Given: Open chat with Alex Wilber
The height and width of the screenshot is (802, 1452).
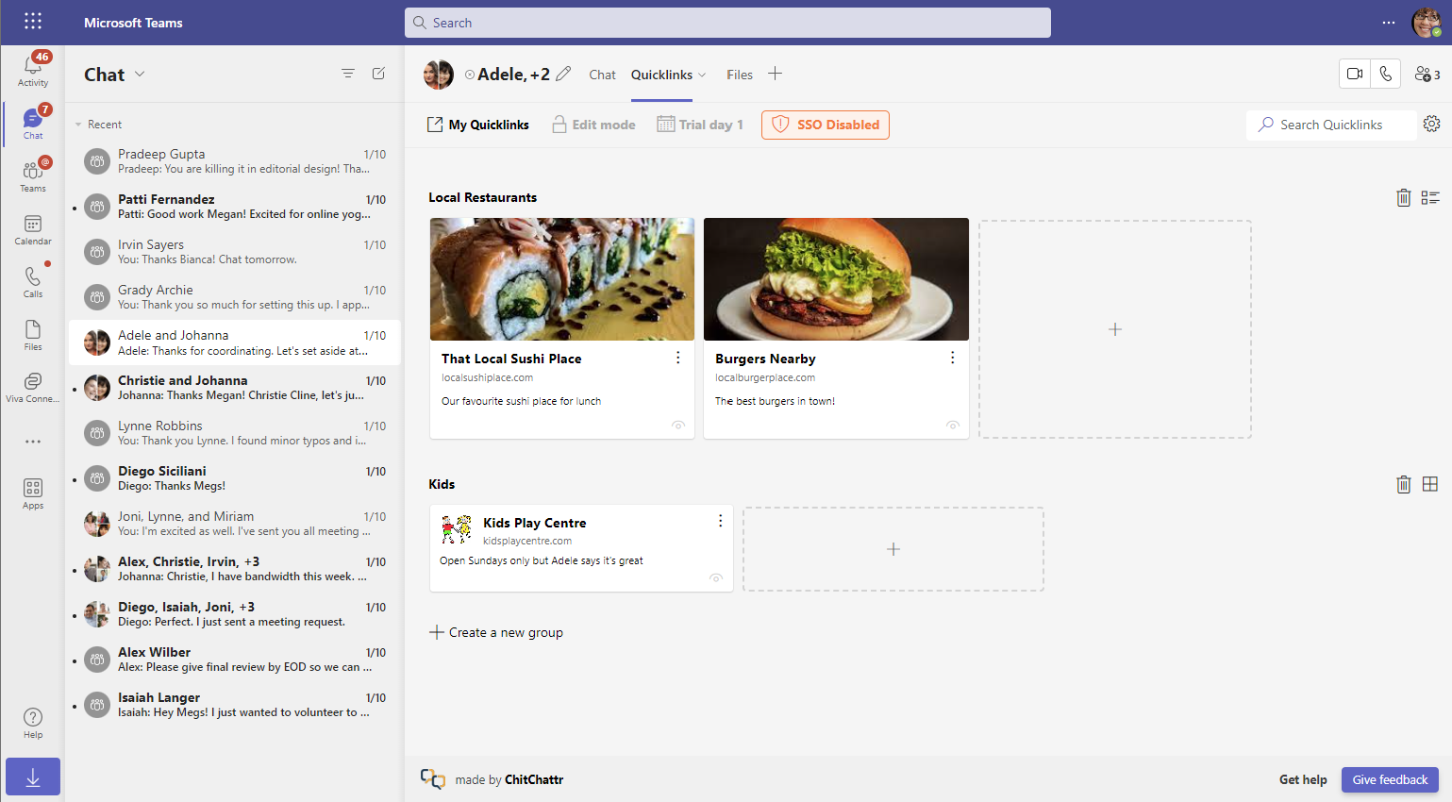Looking at the screenshot, I should coord(235,660).
